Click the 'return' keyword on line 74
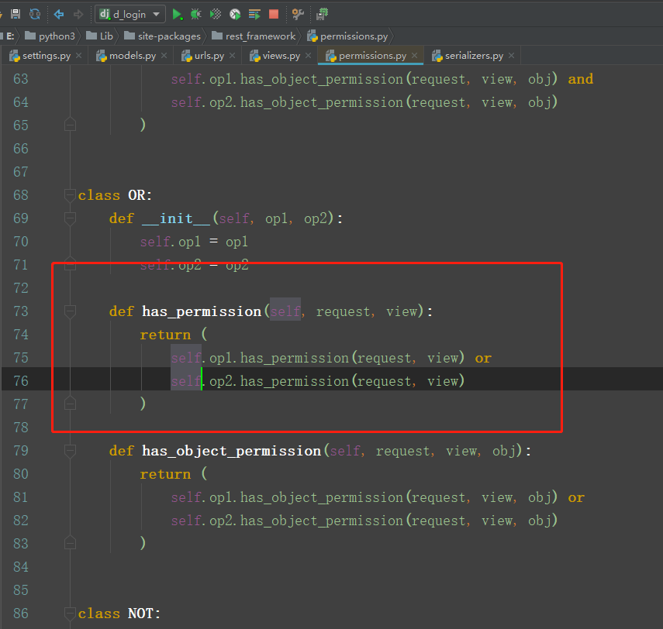Screen dimensions: 663x629 pos(165,335)
